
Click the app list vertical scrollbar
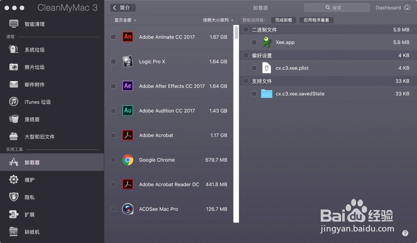coord(236,124)
